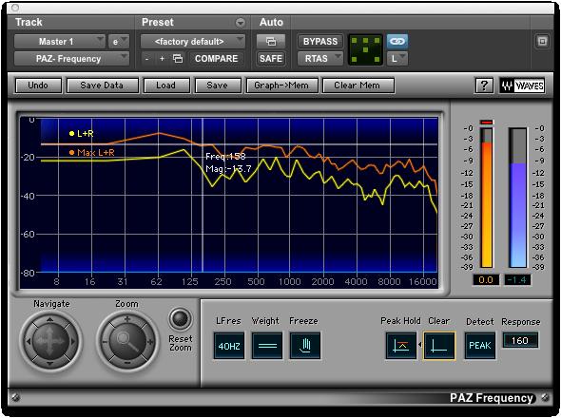This screenshot has width=561, height=418.
Task: Click the Zoom magnifier center
Action: [127, 341]
